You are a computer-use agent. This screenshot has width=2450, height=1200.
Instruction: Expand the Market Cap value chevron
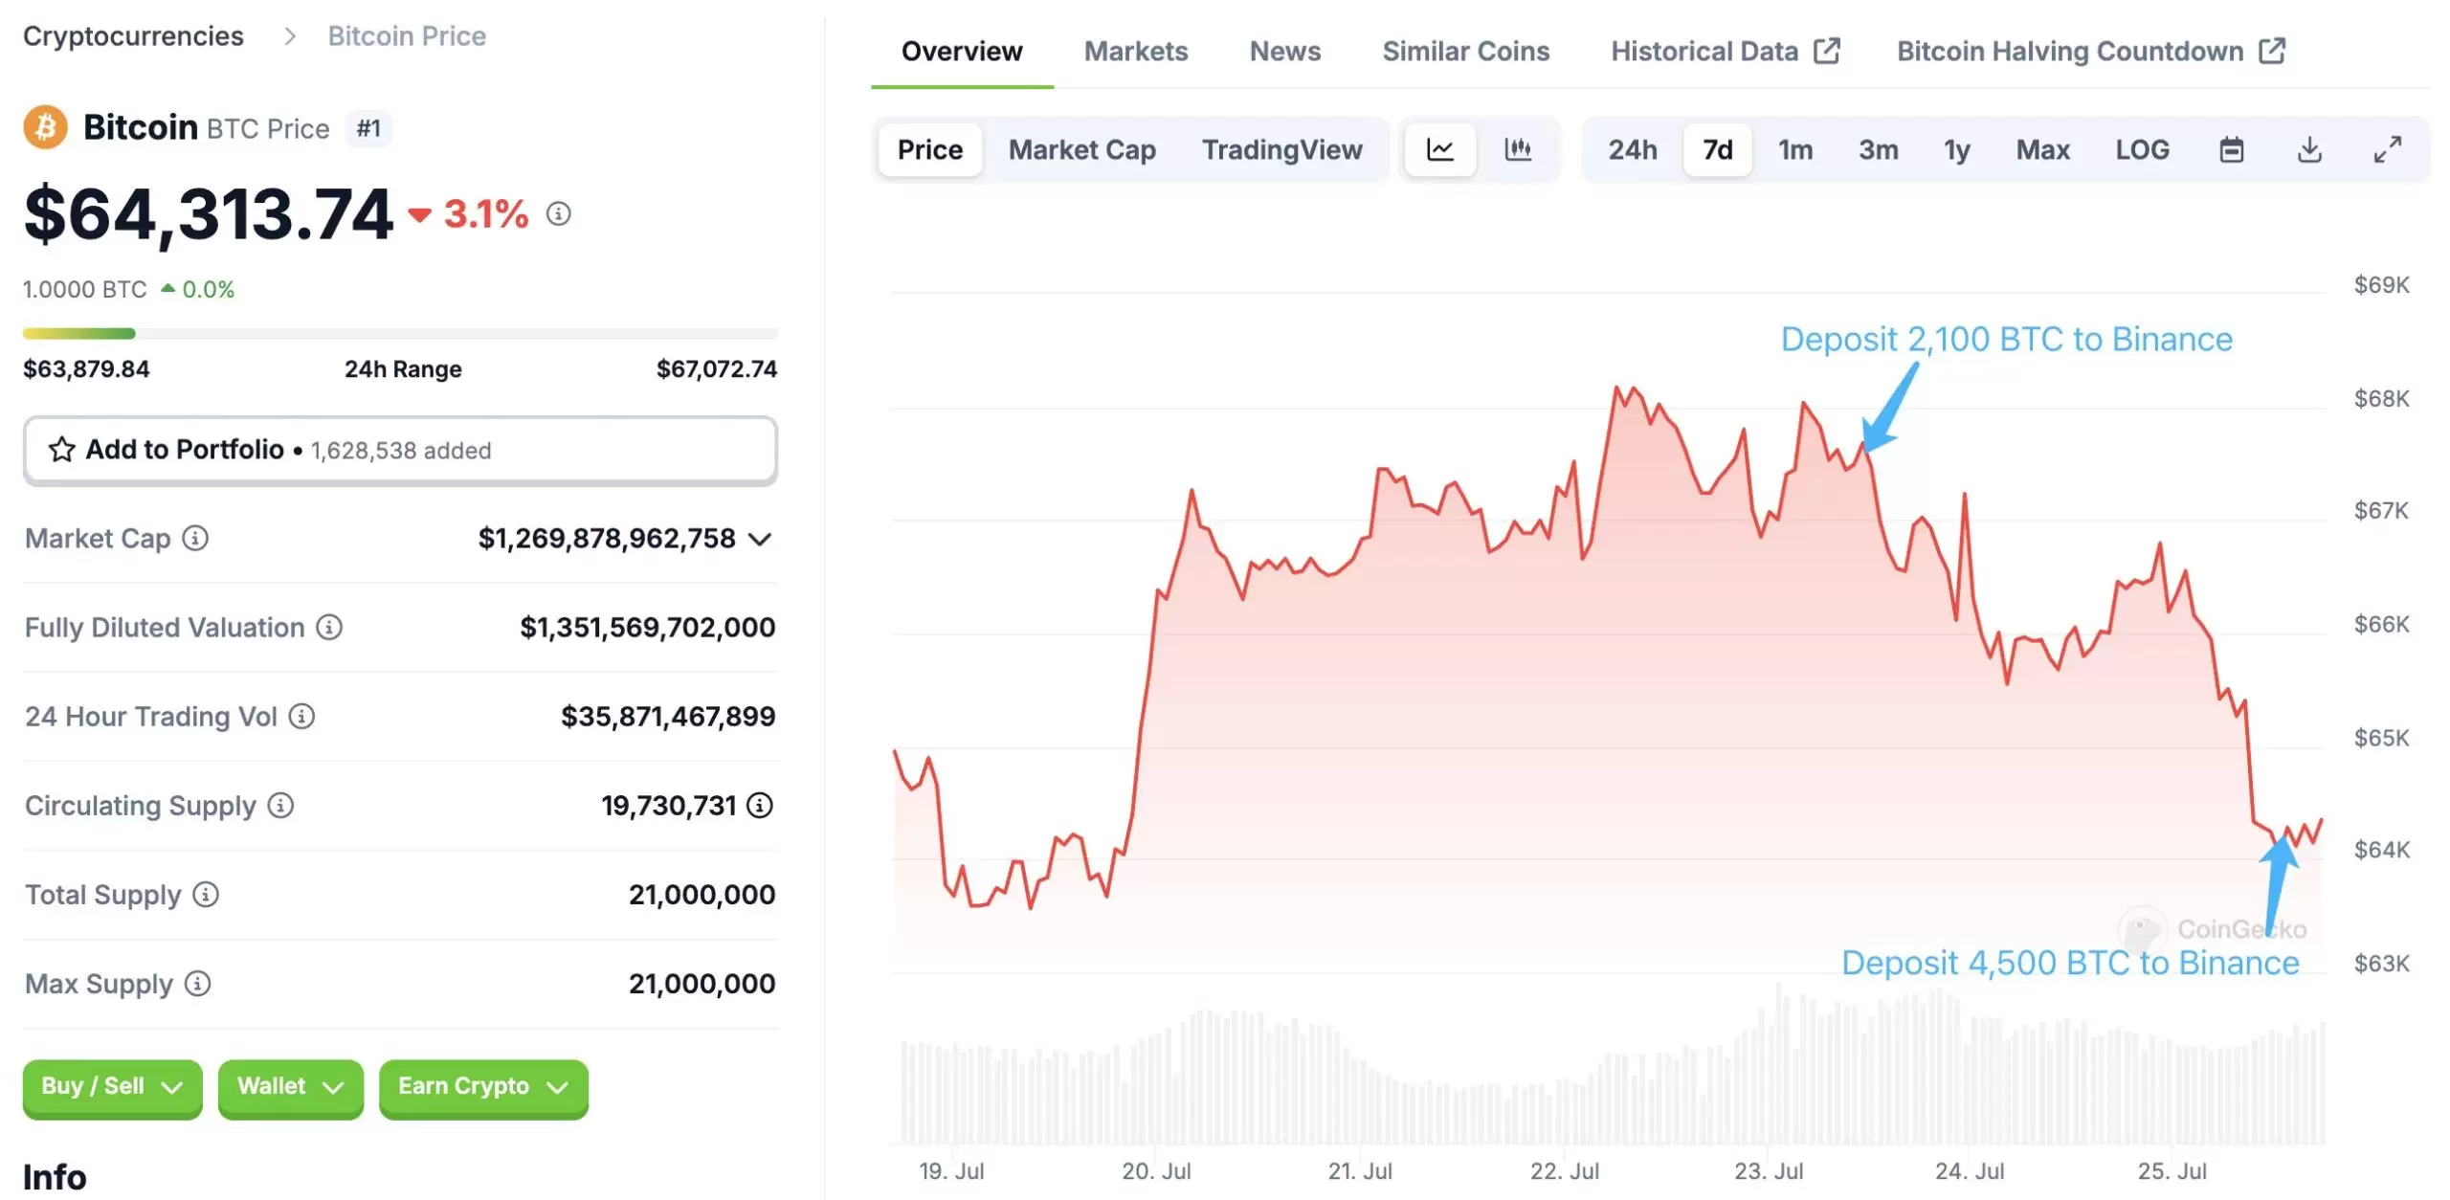pos(760,540)
